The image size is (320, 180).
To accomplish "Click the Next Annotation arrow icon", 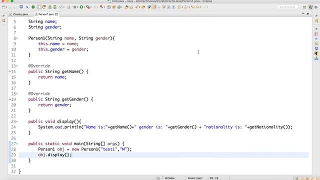I will pos(179,7).
